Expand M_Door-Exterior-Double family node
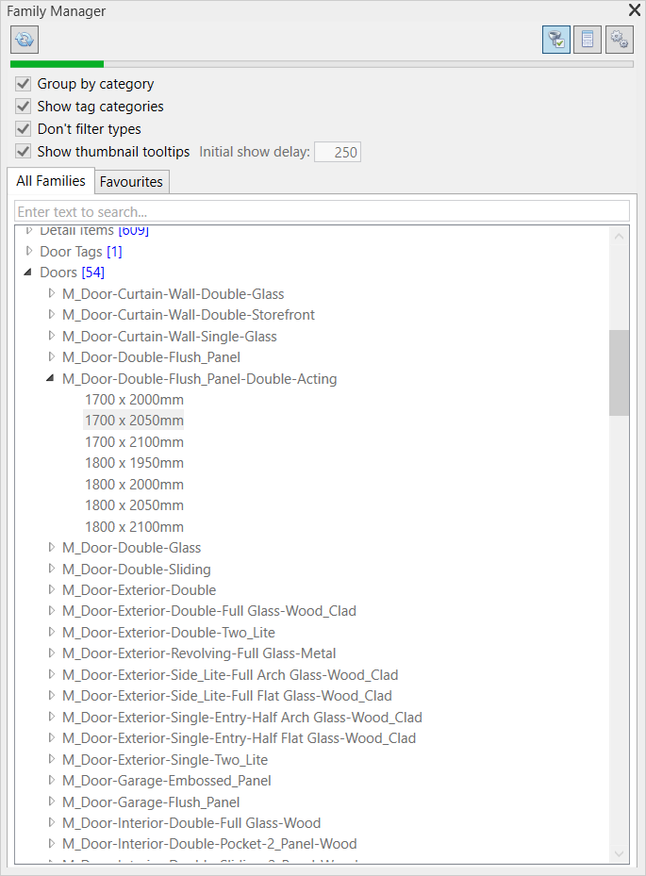The height and width of the screenshot is (876, 646). pos(52,589)
